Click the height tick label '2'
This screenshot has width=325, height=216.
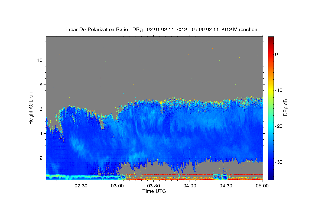[x=41, y=158]
